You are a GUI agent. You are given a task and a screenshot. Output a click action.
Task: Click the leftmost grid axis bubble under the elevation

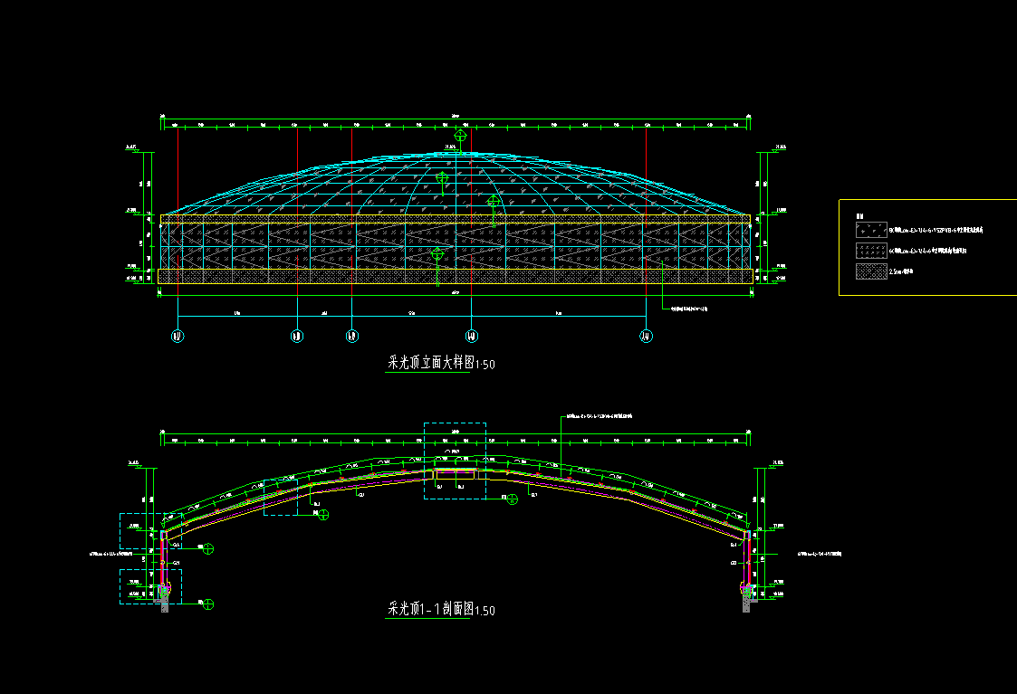tap(177, 337)
